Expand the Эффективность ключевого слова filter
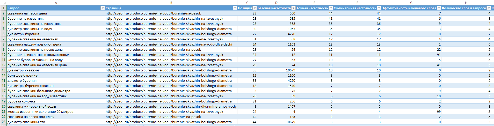 [439, 8]
